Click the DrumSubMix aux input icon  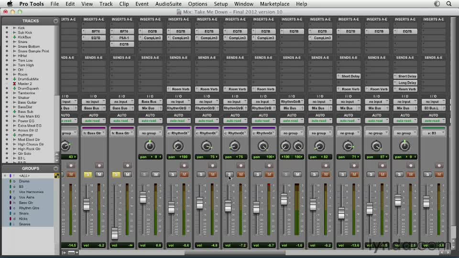[x=14, y=79]
